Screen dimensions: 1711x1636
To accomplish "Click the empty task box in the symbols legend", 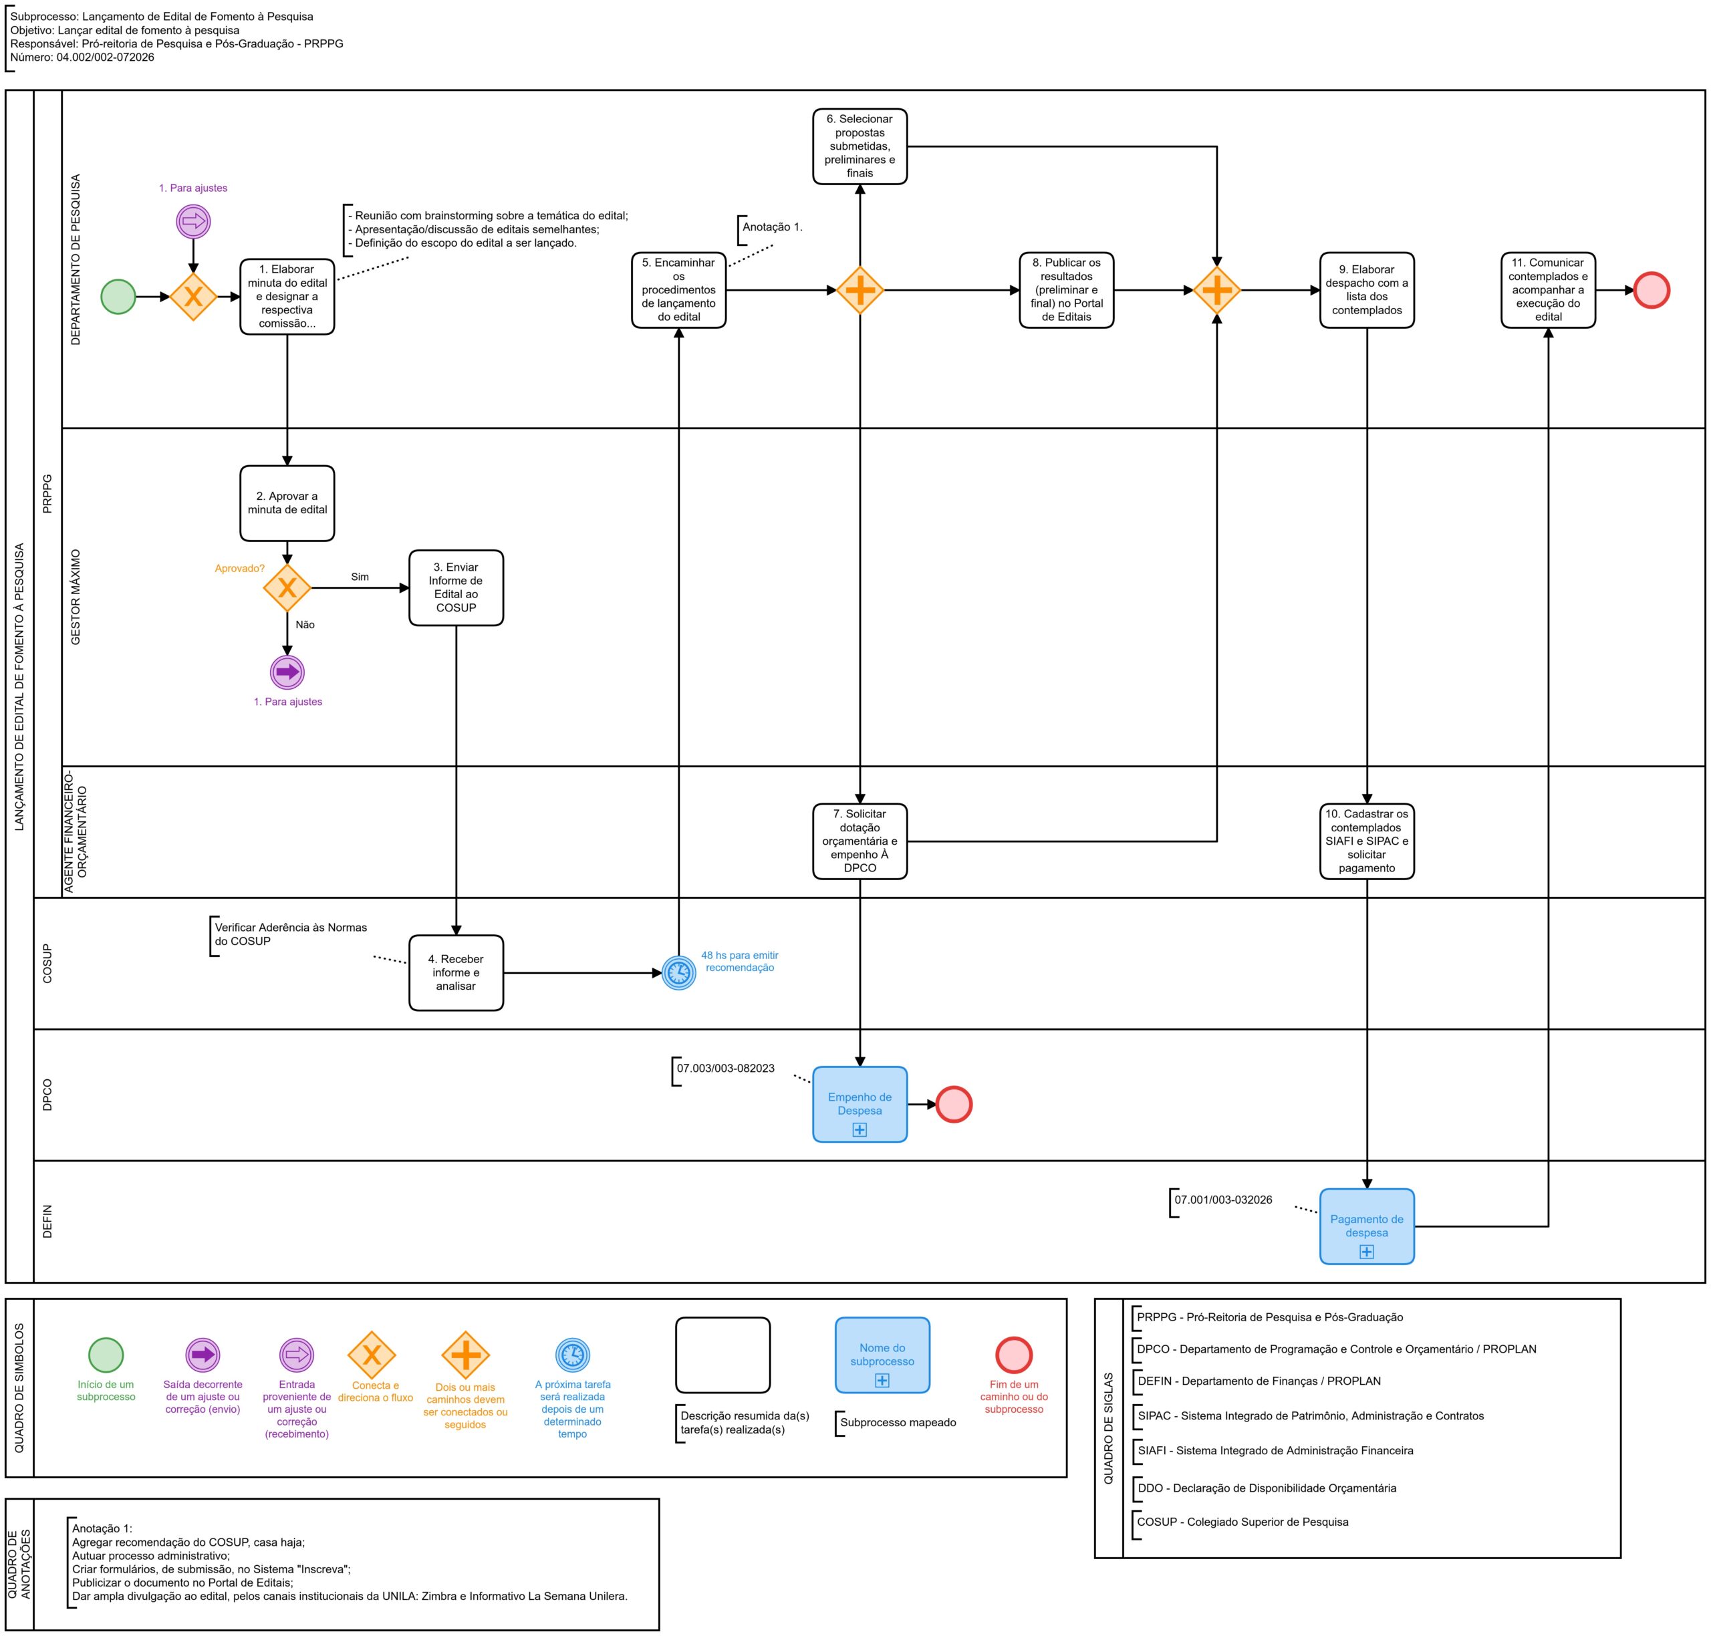I will coord(723,1355).
